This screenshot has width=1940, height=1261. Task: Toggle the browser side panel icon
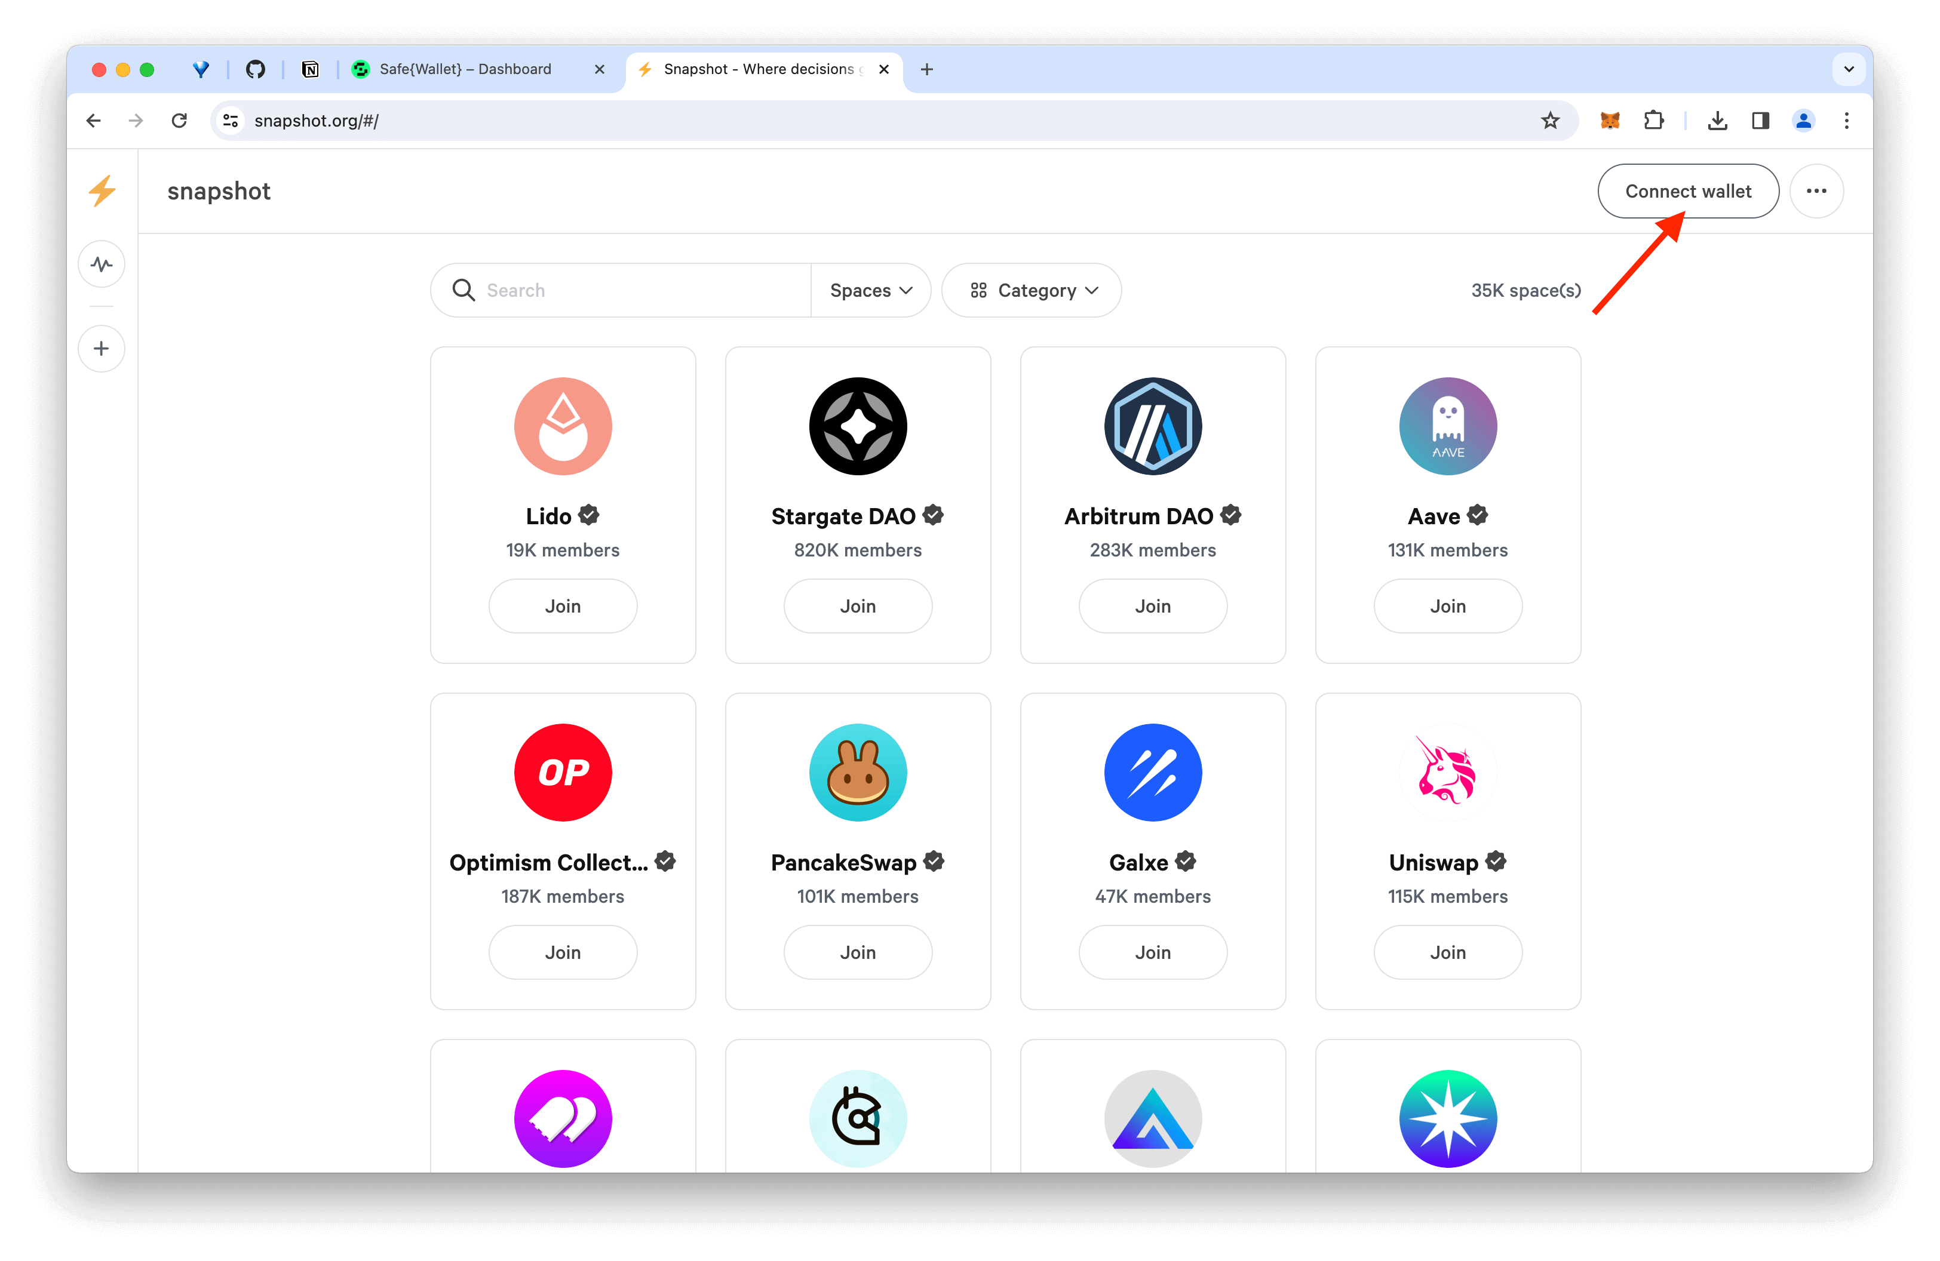[x=1761, y=121]
